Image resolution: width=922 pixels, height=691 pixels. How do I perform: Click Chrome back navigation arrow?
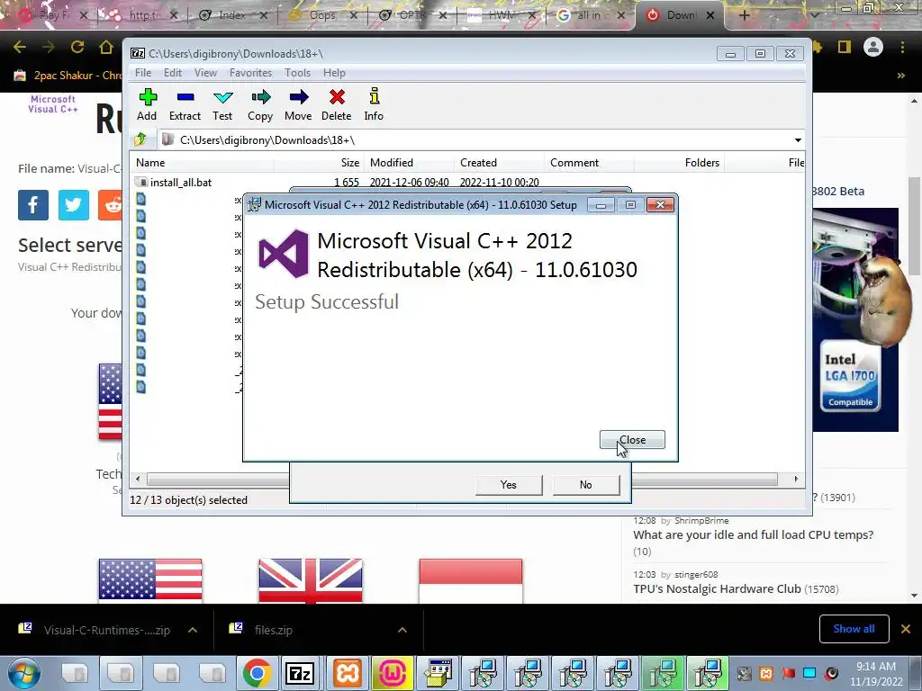click(x=20, y=47)
